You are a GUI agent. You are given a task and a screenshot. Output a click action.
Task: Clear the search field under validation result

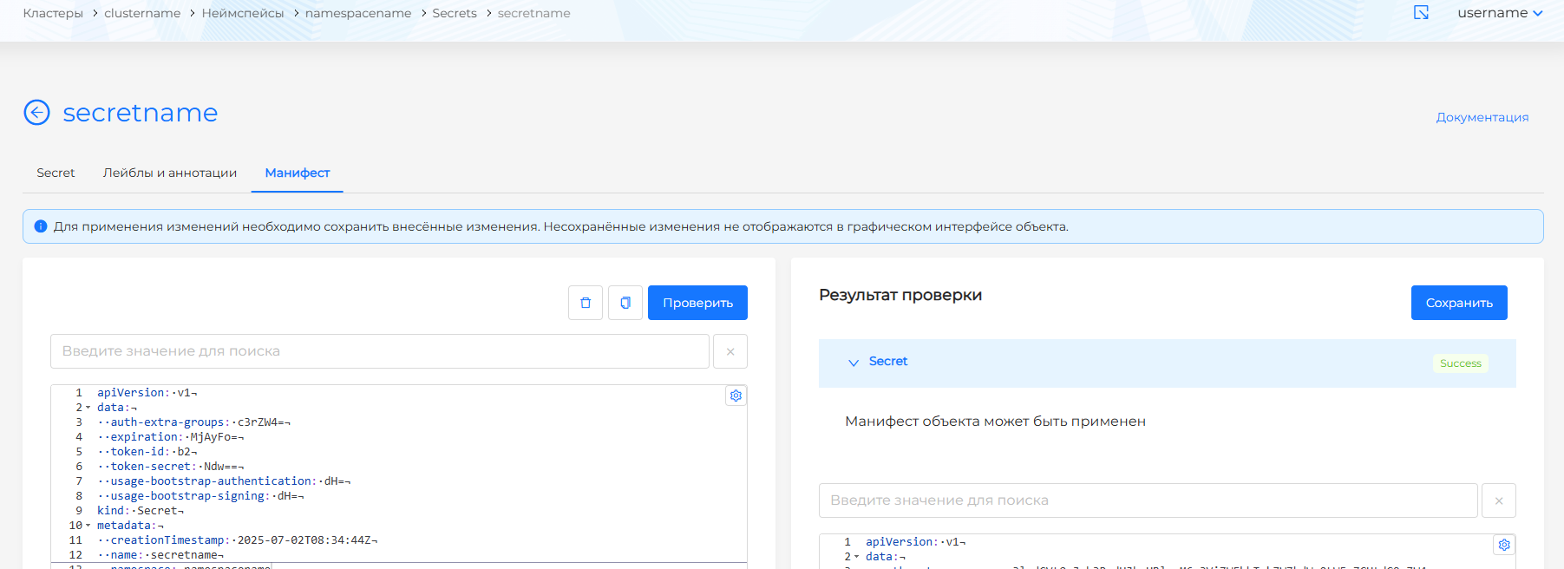(x=1499, y=500)
